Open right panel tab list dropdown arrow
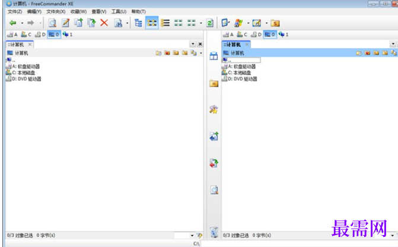 (x=393, y=44)
